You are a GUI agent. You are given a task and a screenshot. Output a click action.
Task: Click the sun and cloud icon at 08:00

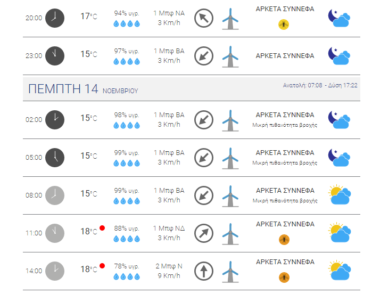pyautogui.click(x=340, y=194)
